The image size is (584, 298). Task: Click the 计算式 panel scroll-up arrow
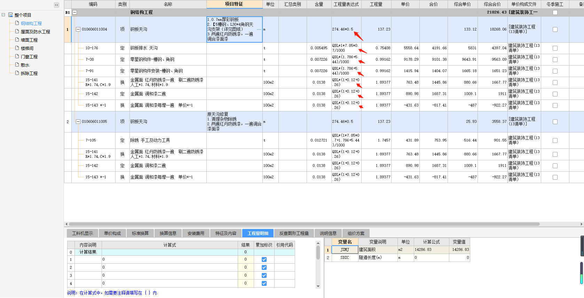pos(318,243)
